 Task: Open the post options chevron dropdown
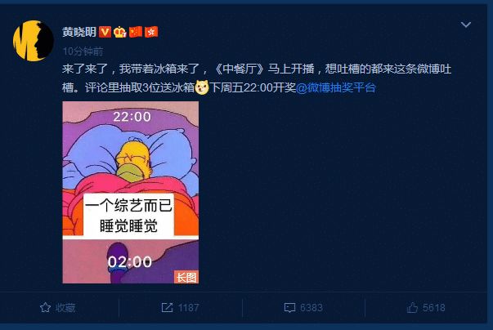pos(466,25)
